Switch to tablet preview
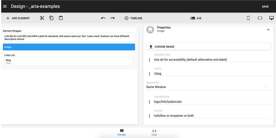Screen dimensions: 276x138 coord(260,18)
